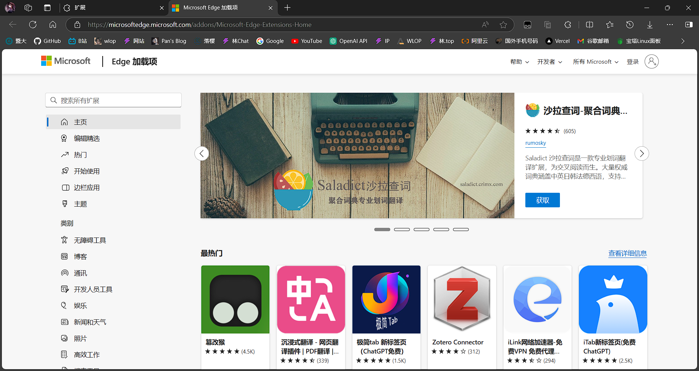Screen dimensions: 699x371
Task: Open 热门 sidebar section
Action: click(114, 155)
